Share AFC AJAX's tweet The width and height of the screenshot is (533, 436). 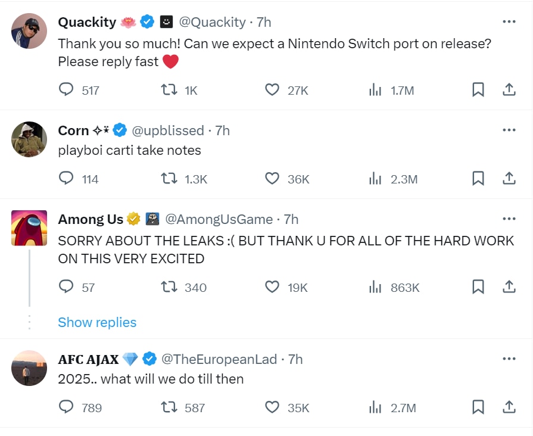(509, 407)
